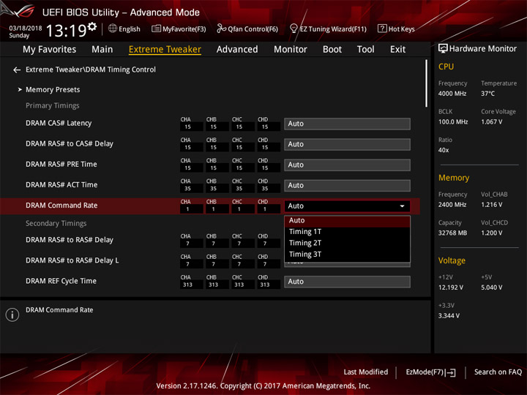Select DRAM REF Cycle Time label
Image resolution: width=527 pixels, height=395 pixels.
pos(61,281)
